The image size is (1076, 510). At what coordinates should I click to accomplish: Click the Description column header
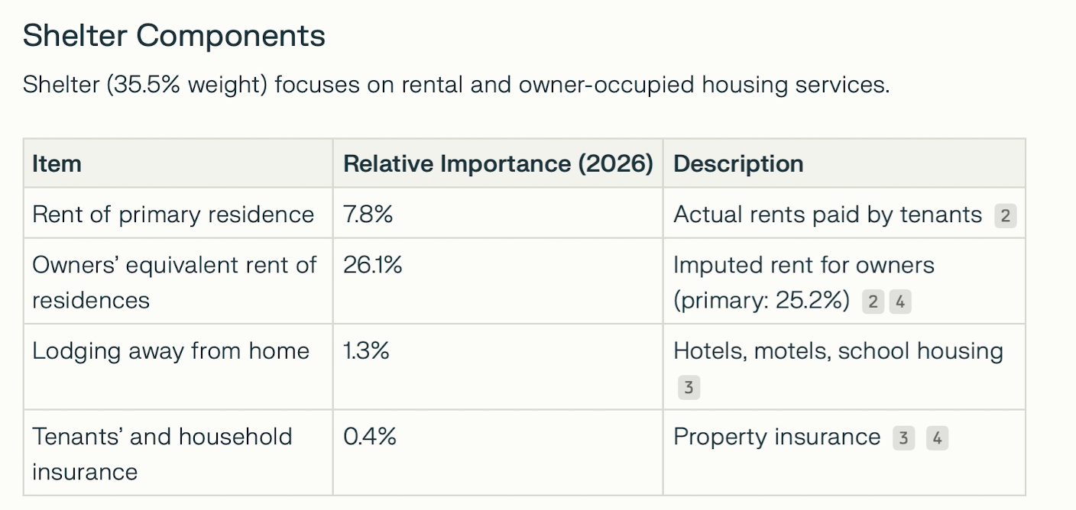click(x=737, y=164)
